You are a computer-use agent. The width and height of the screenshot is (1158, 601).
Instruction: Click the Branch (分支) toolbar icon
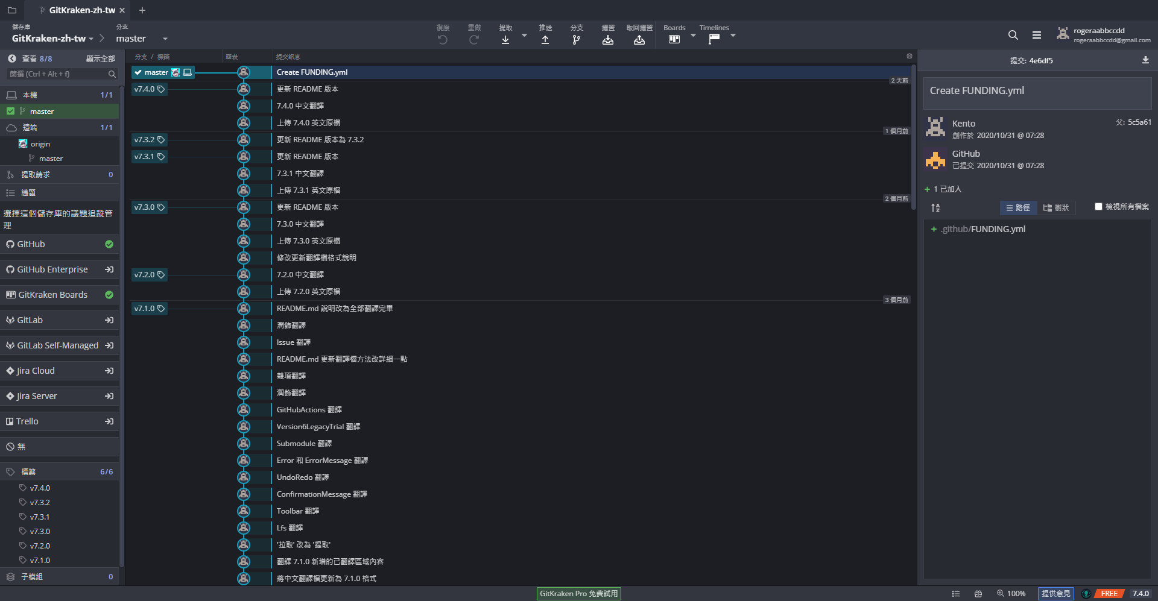tap(577, 40)
